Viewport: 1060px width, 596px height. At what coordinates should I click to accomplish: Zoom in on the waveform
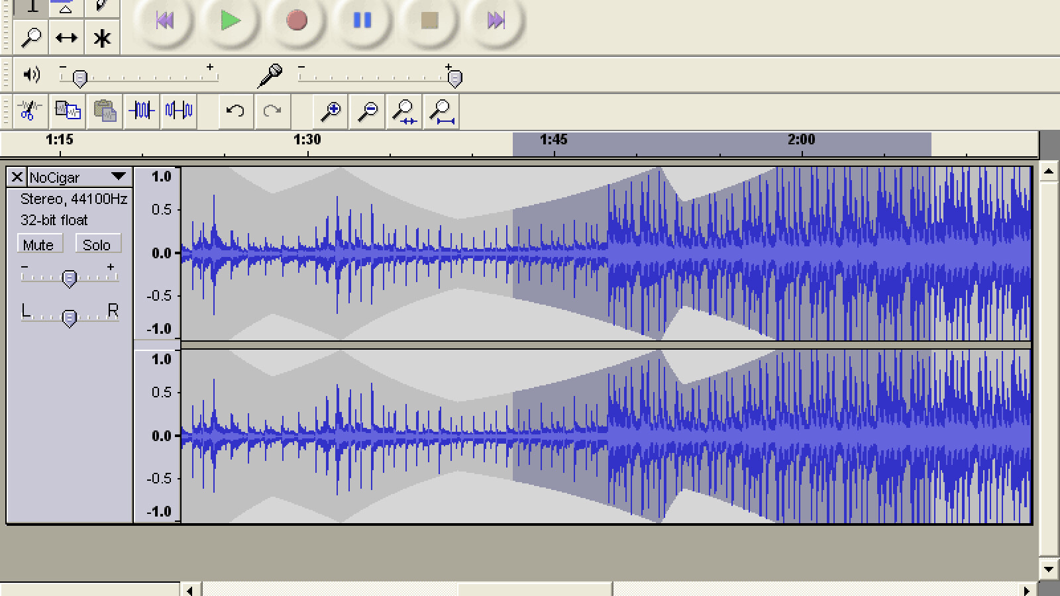[330, 111]
